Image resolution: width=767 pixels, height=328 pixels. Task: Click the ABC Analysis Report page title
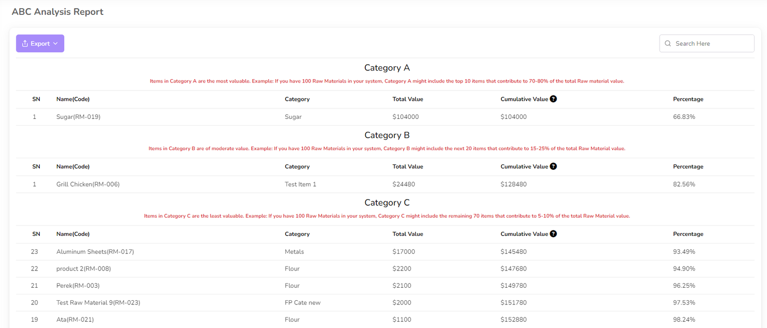[58, 12]
